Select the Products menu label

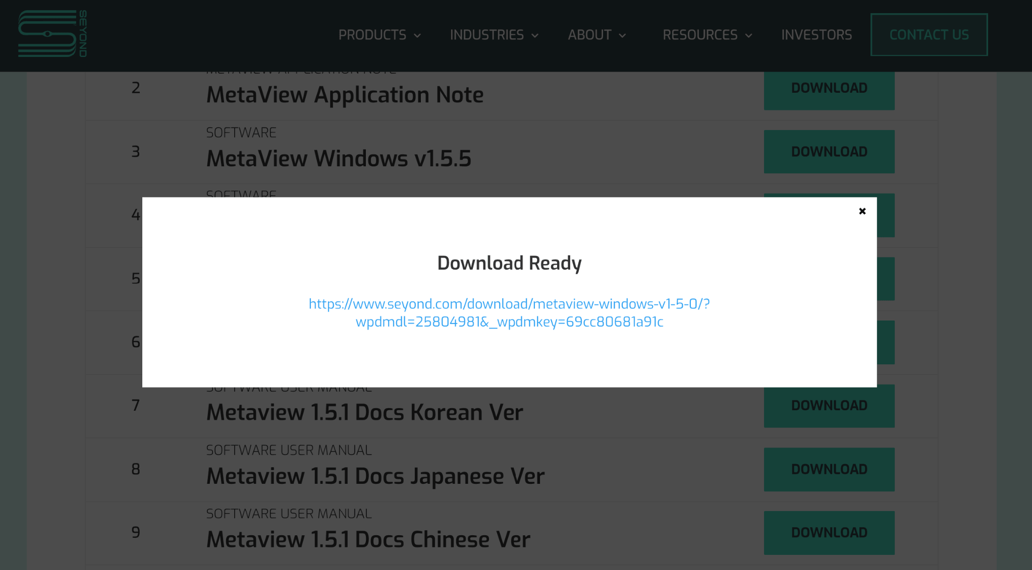(372, 35)
